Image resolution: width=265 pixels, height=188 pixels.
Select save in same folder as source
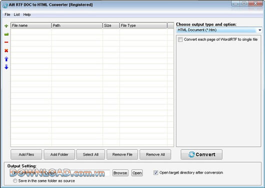tap(15, 180)
